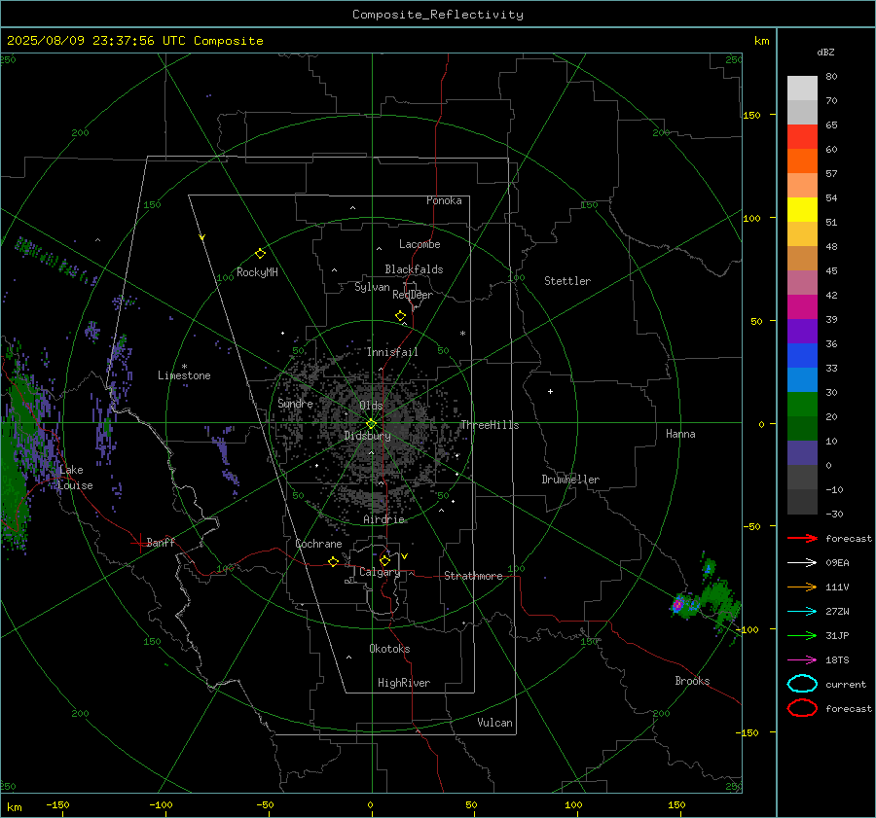This screenshot has height=818, width=876.
Task: Click the red forecast arrow in legend
Action: [x=802, y=538]
